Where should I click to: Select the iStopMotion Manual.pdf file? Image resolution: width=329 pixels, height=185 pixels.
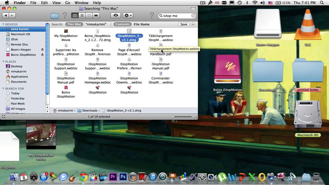click(66, 78)
